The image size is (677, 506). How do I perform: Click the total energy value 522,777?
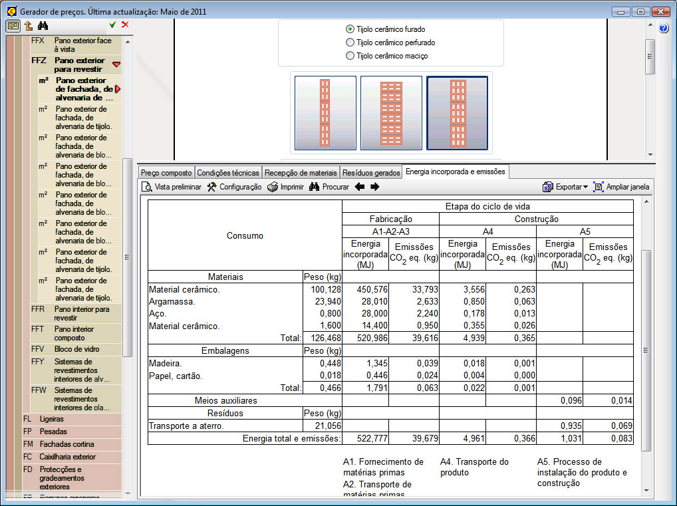click(372, 439)
